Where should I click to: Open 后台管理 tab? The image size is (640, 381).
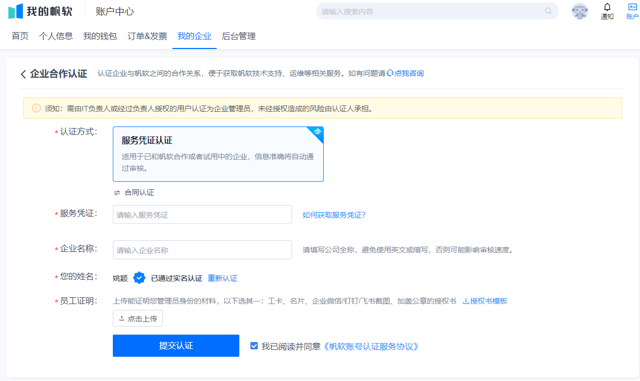point(239,36)
